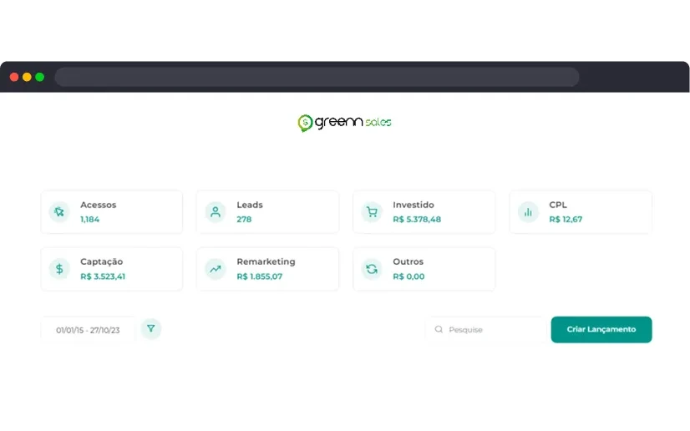Click the browser address bar
The height and width of the screenshot is (431, 690).
(x=317, y=77)
